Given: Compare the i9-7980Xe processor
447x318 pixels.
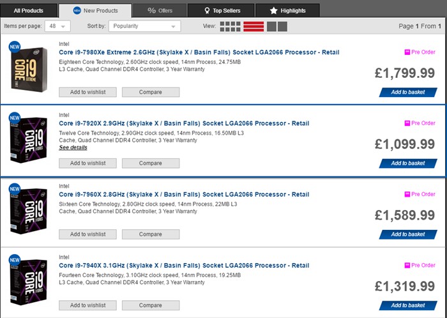Looking at the screenshot, I should (x=151, y=92).
